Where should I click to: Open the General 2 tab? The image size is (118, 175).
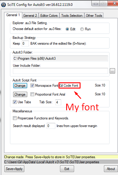tap(30, 16)
